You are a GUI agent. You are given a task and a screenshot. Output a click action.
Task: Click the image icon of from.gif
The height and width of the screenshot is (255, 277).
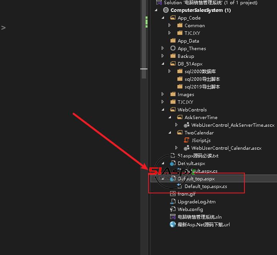point(173,194)
